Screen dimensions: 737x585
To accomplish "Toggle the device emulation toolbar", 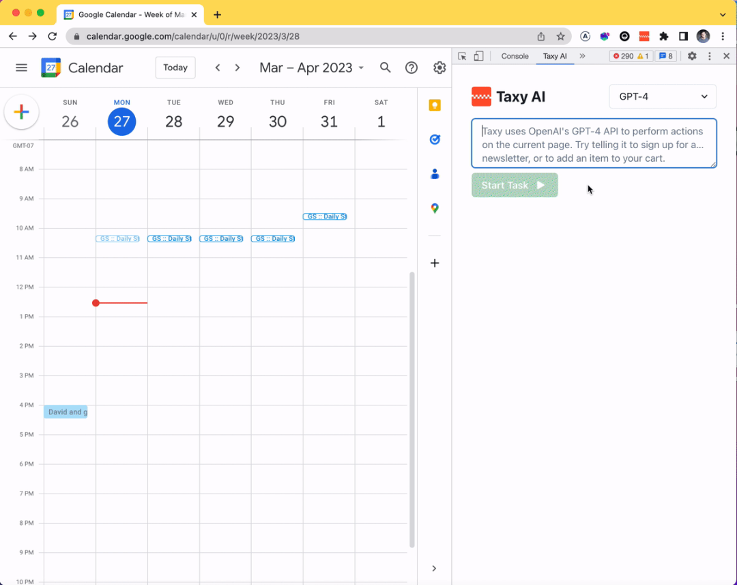I will pyautogui.click(x=478, y=56).
